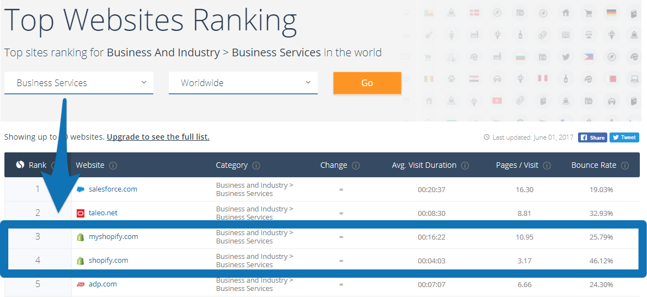Select the 16.30 pages per visit value
This screenshot has width=647, height=297.
click(x=525, y=189)
